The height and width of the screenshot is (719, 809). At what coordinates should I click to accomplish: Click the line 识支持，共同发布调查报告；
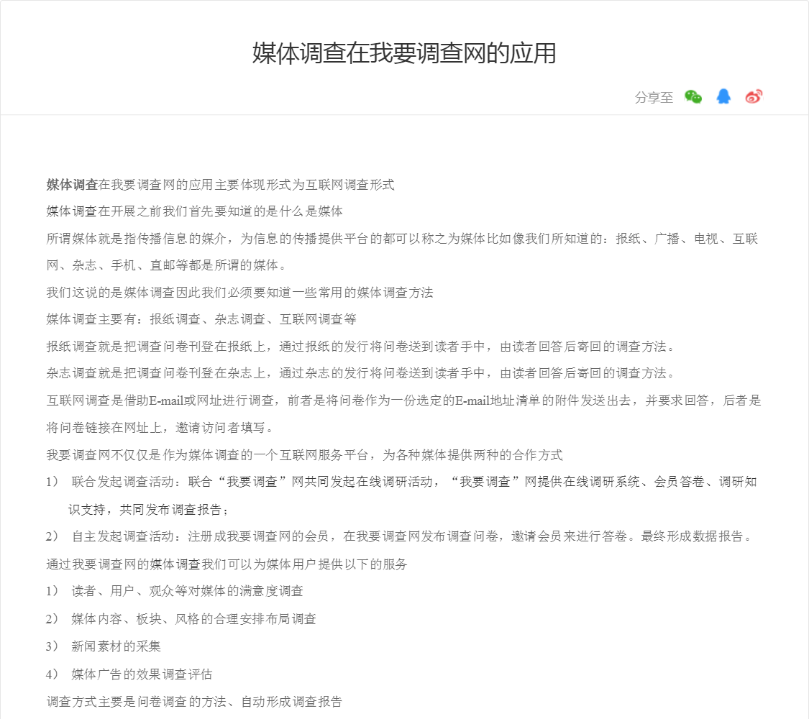click(149, 510)
